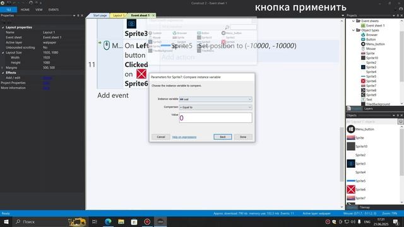This screenshot has width=404, height=227.
Task: Switch to the Layers panel tab
Action: pyautogui.click(x=368, y=108)
